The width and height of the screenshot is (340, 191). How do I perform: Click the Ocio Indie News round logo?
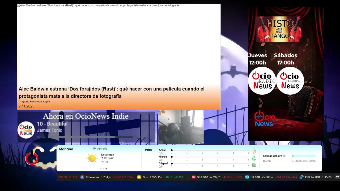[26, 130]
